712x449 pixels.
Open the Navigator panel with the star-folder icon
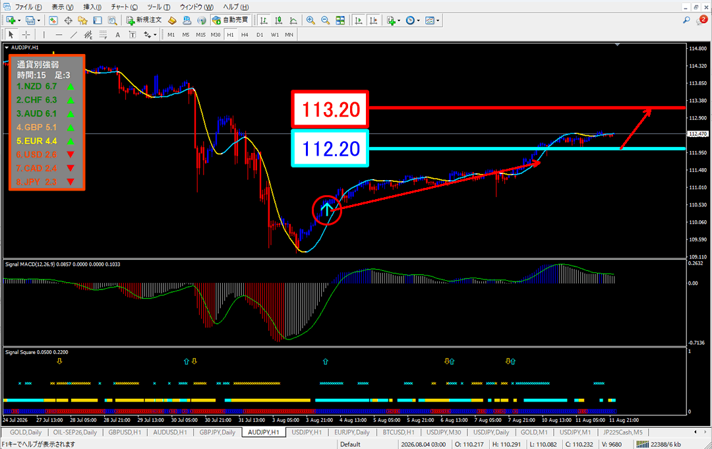[x=82, y=20]
